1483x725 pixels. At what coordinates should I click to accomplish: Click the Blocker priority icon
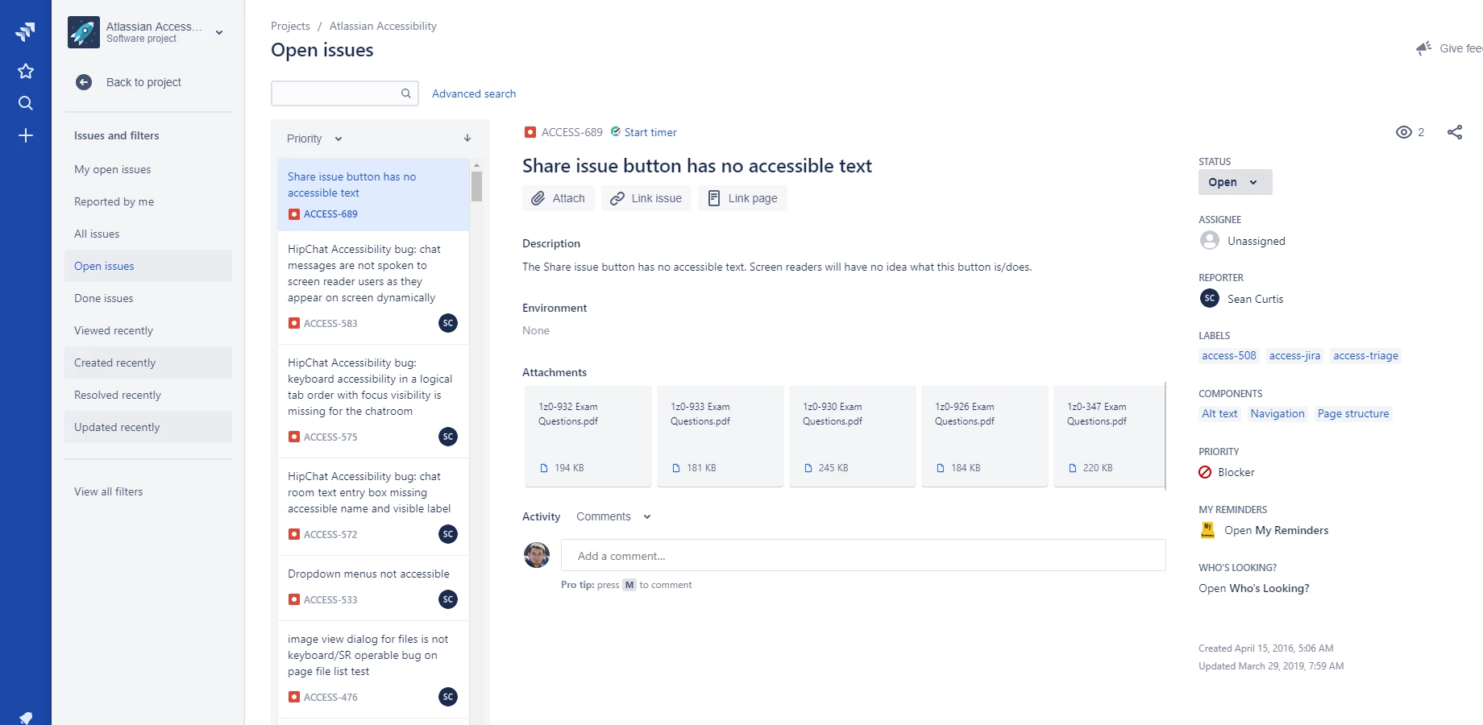click(1205, 472)
